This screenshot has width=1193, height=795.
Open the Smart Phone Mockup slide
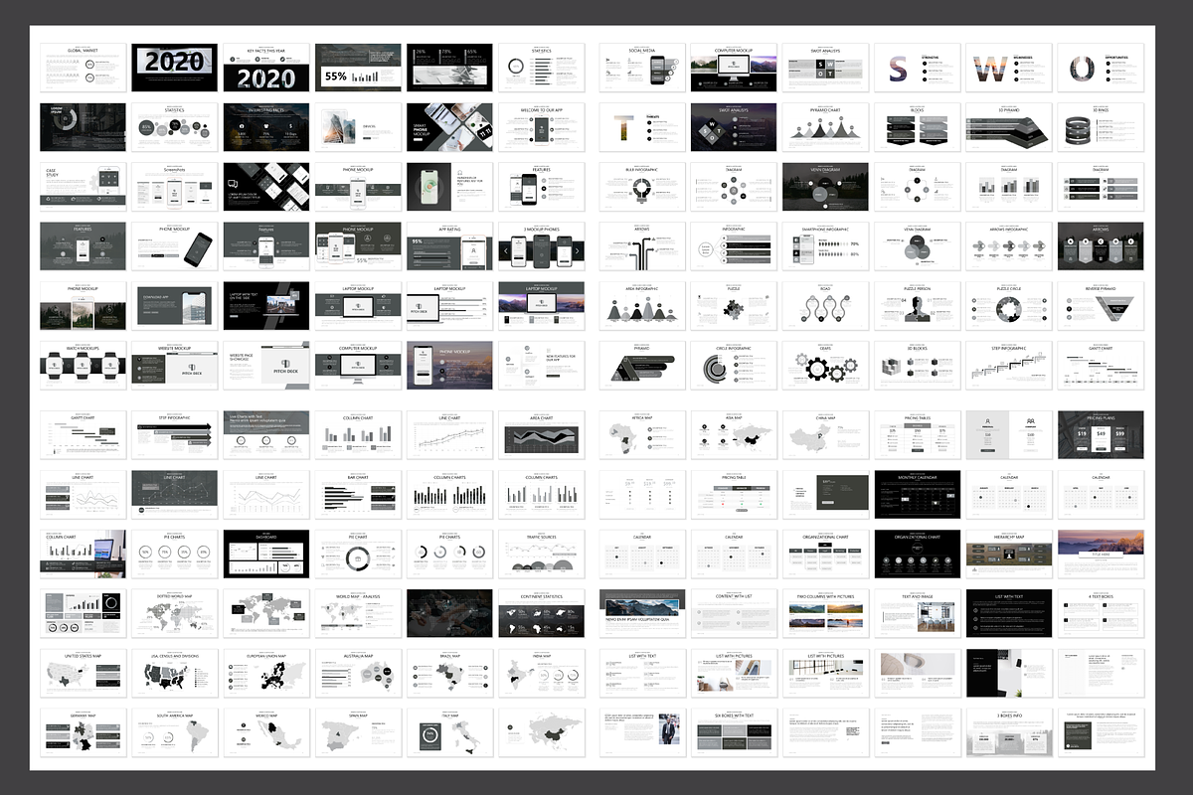coord(449,127)
